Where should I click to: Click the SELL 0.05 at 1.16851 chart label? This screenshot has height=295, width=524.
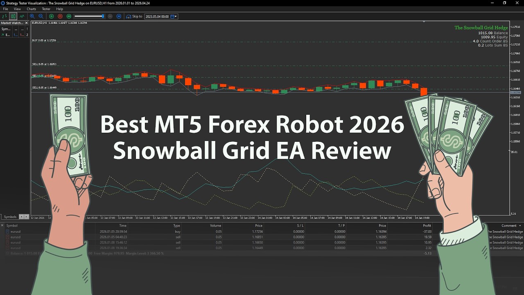pos(44,64)
